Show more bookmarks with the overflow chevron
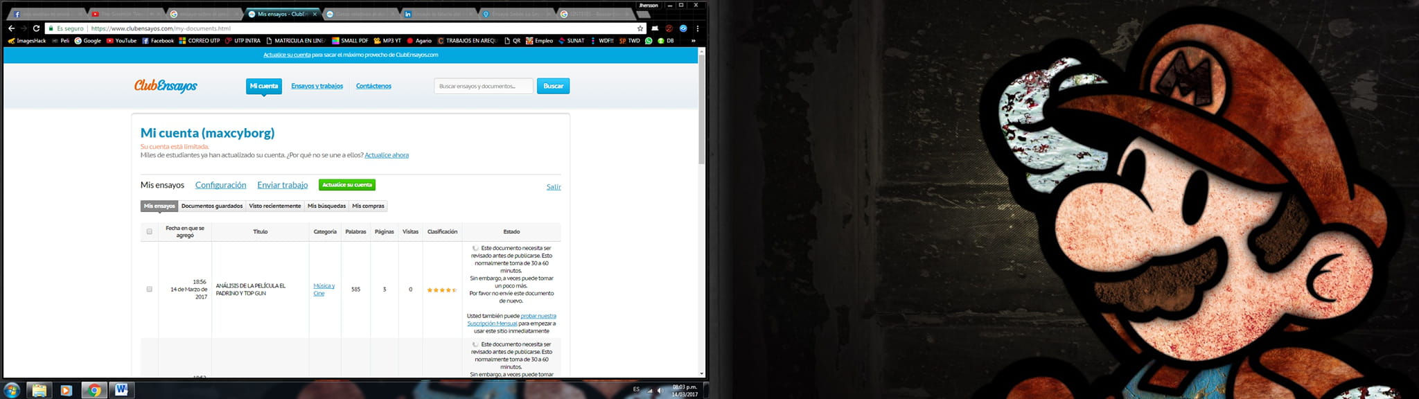The image size is (1419, 399). 693,41
